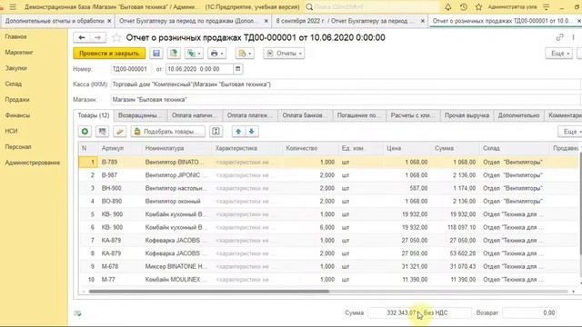Click the Номер input field
582x327 pixels.
(x=131, y=69)
